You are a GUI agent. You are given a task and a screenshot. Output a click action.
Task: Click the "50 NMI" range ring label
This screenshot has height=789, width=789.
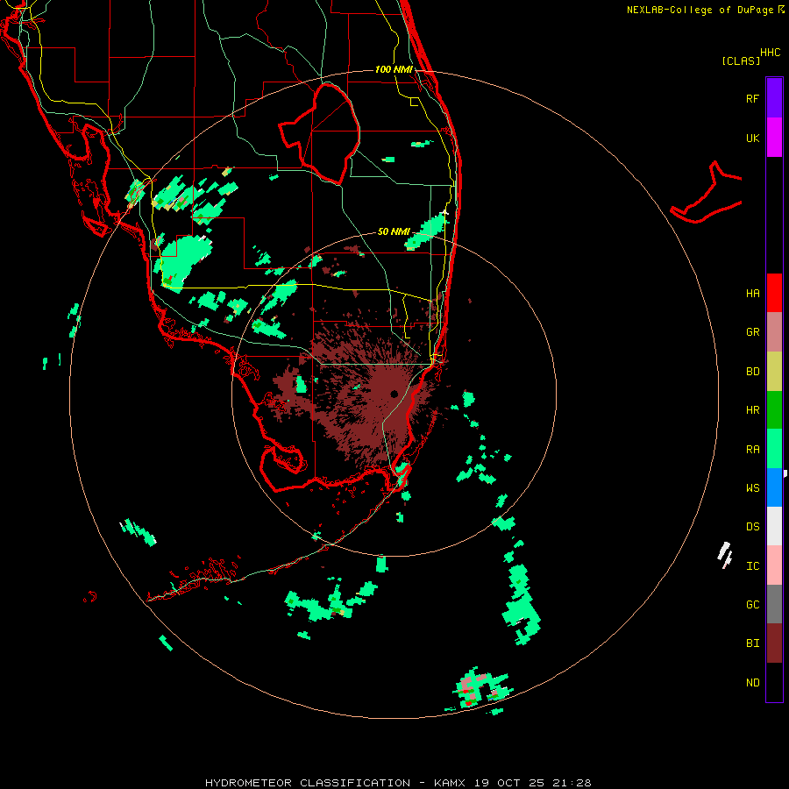(x=394, y=231)
